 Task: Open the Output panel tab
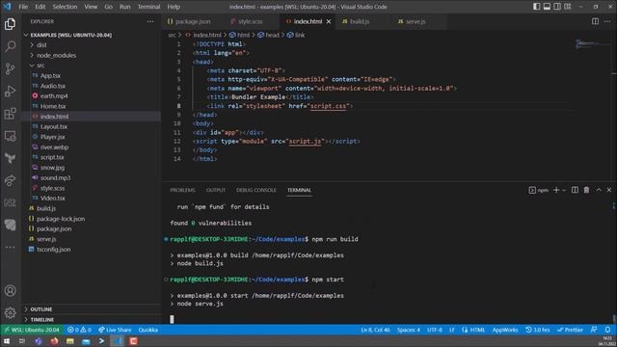click(x=216, y=190)
